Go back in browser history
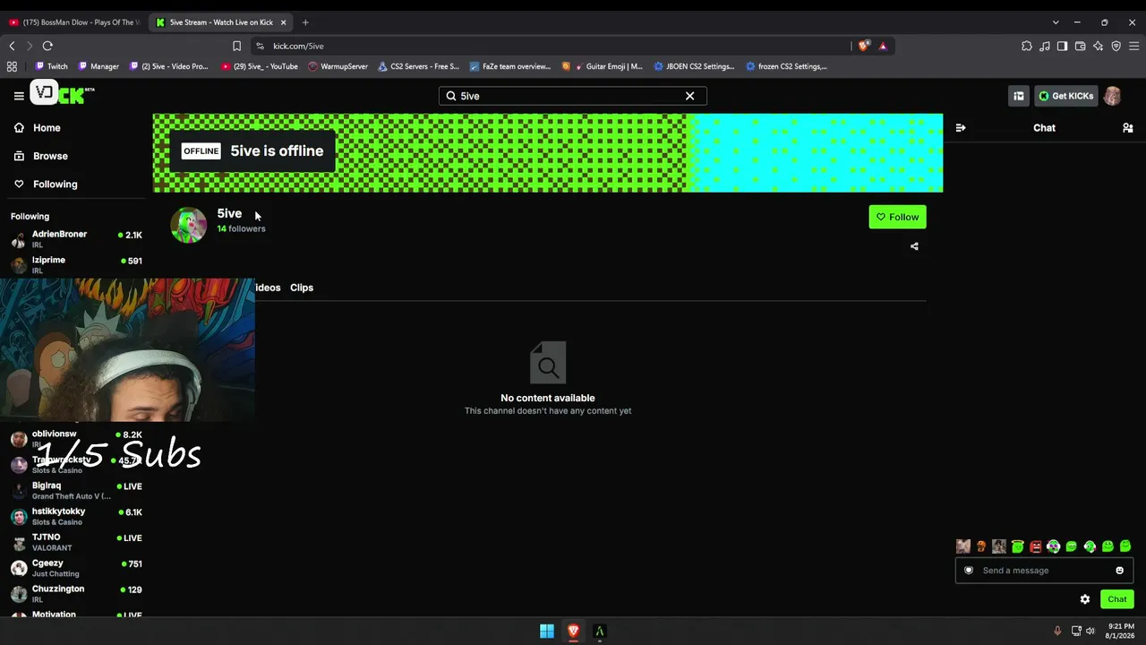 (x=12, y=46)
